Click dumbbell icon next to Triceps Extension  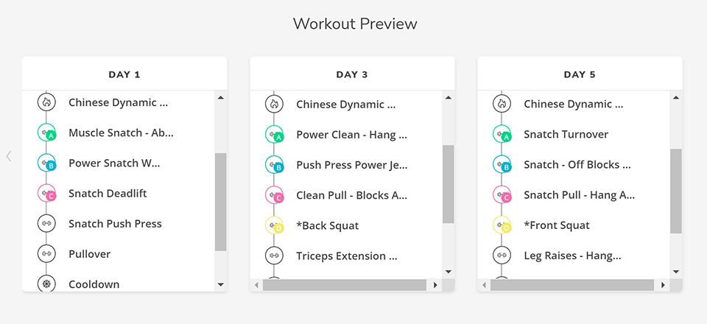(x=274, y=256)
